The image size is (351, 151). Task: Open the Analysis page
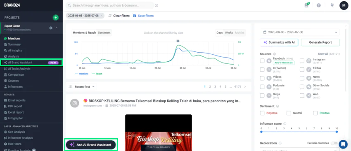14,56
